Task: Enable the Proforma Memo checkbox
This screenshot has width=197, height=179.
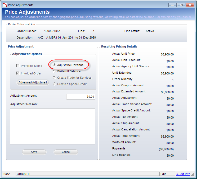Action: [18, 66]
